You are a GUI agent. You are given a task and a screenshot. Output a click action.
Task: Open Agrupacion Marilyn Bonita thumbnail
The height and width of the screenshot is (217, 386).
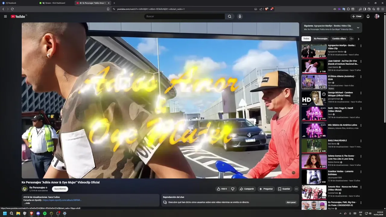tap(314, 51)
